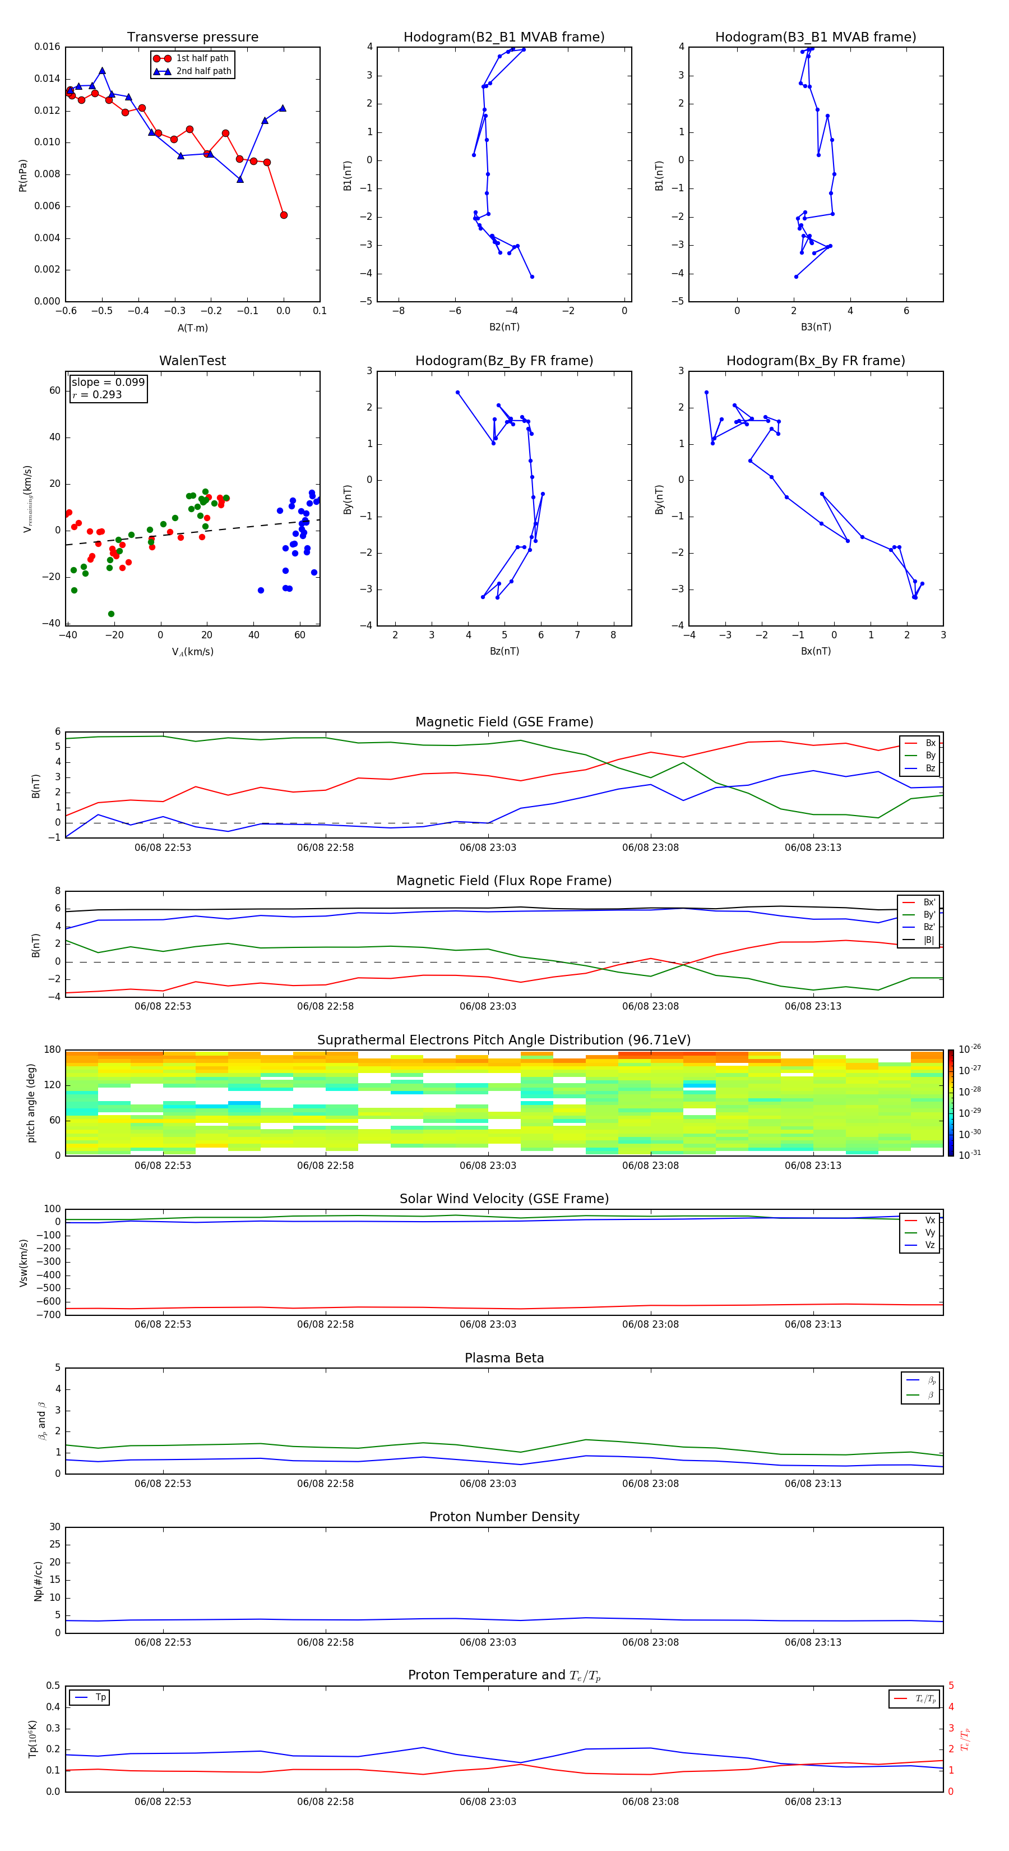Click 'Np(#/cc)' axis label
Image resolution: width=1009 pixels, height=1851 pixels.
pyautogui.click(x=38, y=1581)
